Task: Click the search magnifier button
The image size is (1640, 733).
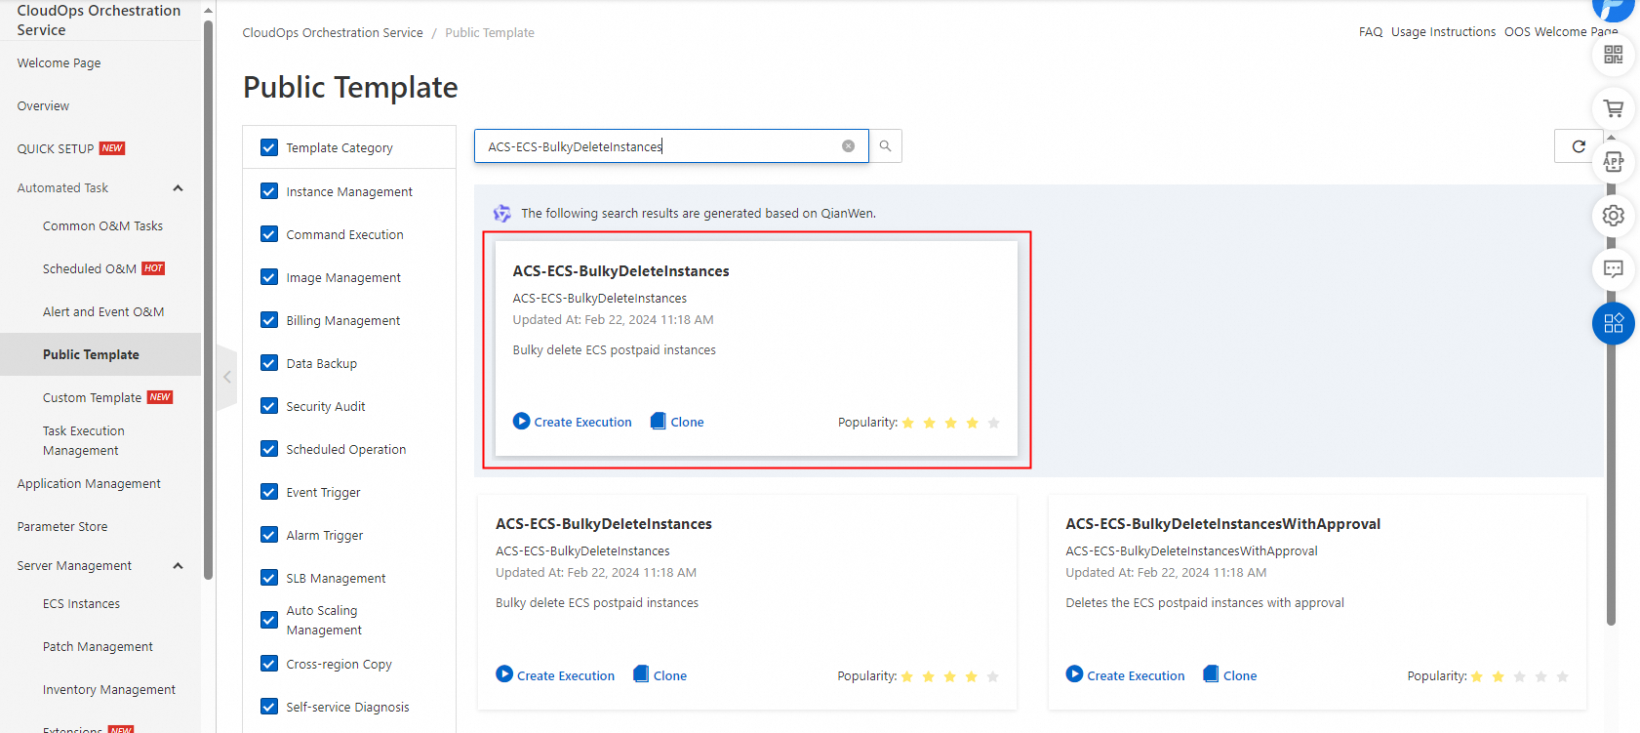Action: [885, 146]
